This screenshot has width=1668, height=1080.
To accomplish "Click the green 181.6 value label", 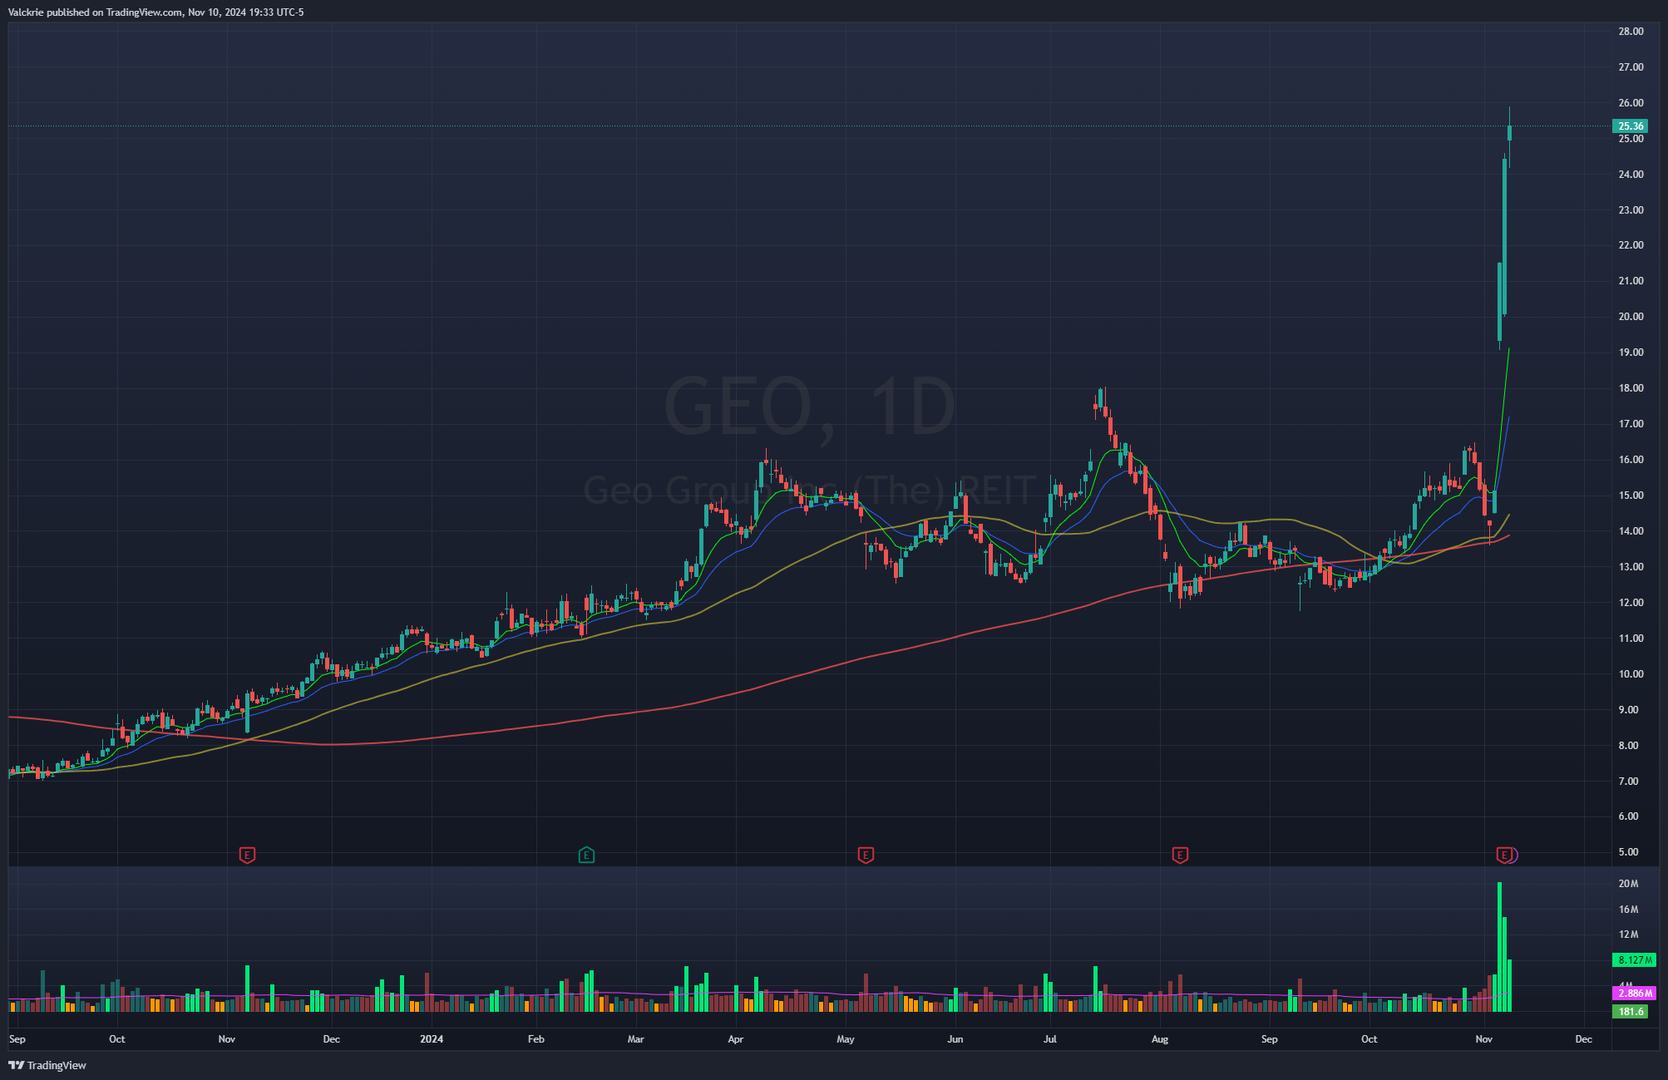I will point(1631,1012).
